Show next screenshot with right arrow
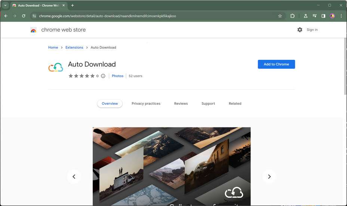This screenshot has width=347, height=206. coord(269,176)
